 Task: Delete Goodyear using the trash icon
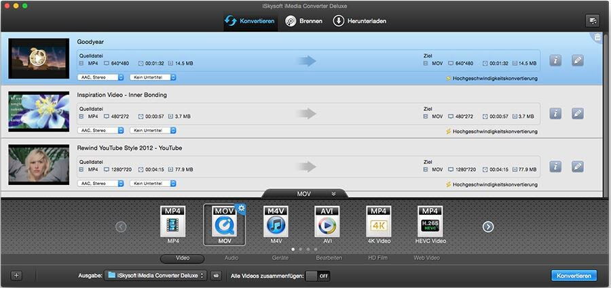(x=597, y=37)
